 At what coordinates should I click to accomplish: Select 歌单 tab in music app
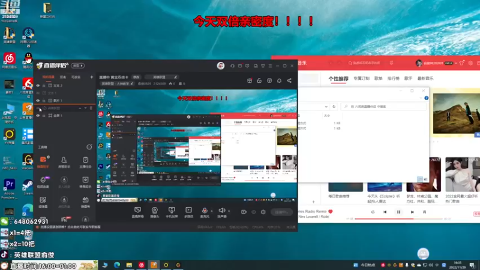(379, 79)
